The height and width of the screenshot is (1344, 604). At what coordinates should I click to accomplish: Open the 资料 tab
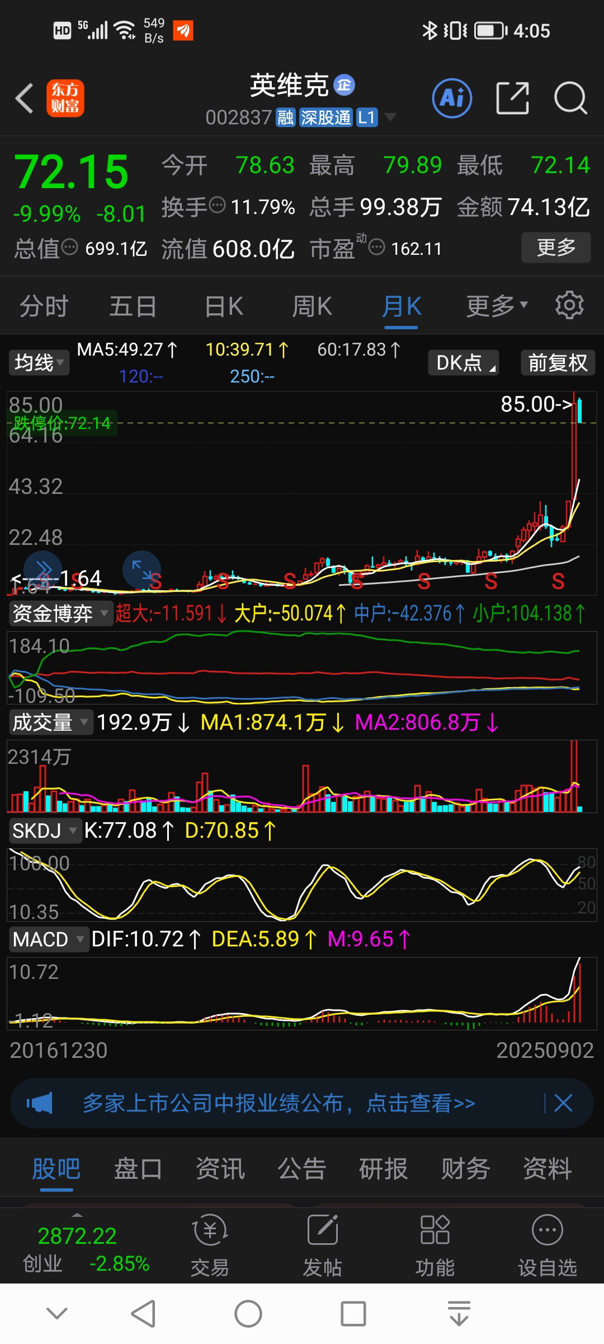(548, 1169)
